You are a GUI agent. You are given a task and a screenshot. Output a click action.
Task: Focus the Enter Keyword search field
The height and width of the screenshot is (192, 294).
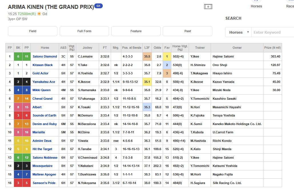click(273, 32)
